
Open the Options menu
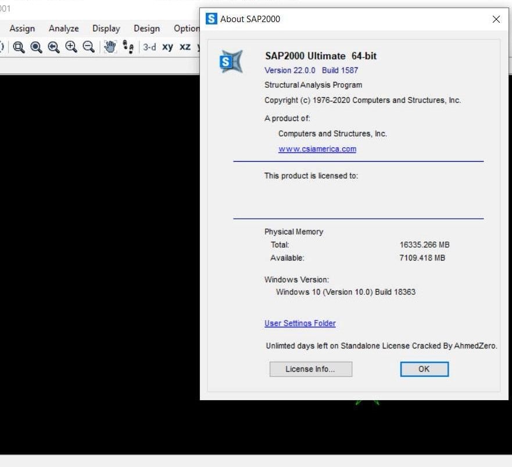point(187,28)
